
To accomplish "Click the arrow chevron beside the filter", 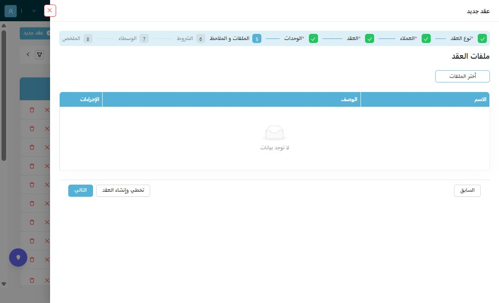I will pyautogui.click(x=28, y=55).
